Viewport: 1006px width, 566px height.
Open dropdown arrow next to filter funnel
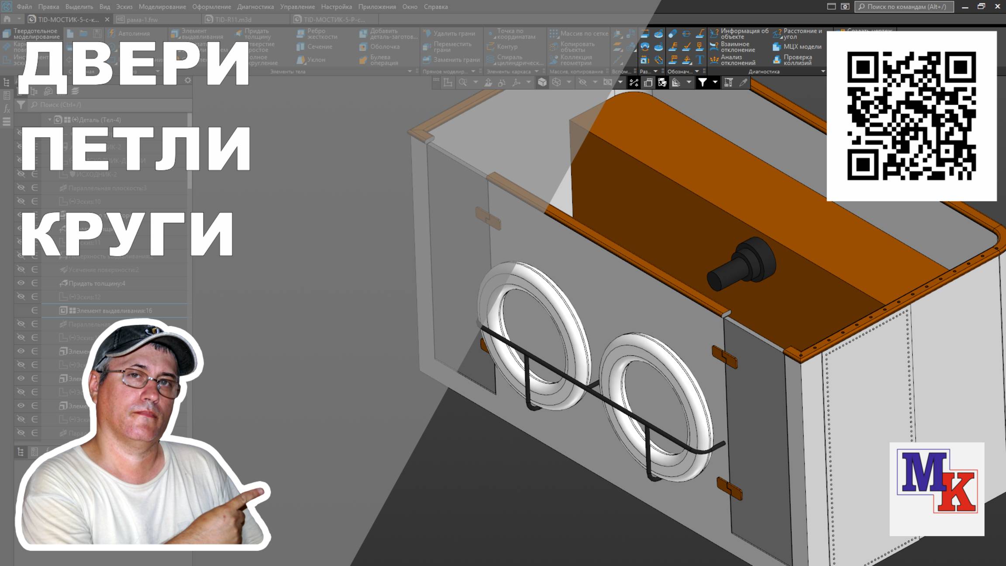715,83
